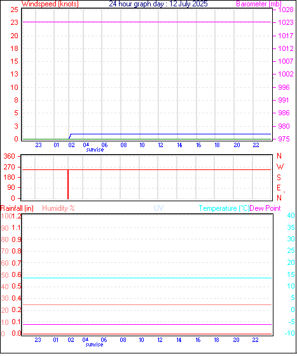
Task: Click red windspeed axis value 8
Action: [x=16, y=100]
